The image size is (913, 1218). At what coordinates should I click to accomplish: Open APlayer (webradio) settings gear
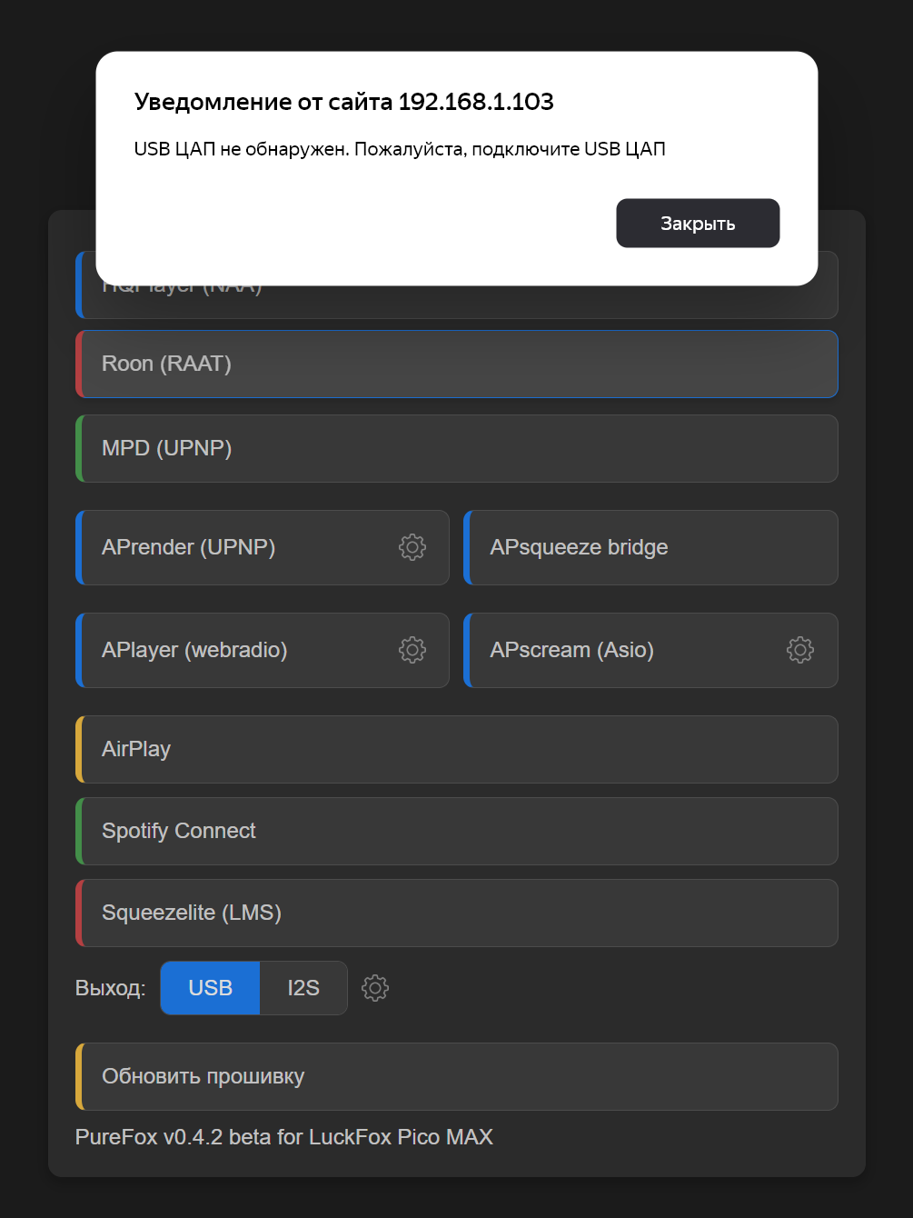coord(412,650)
